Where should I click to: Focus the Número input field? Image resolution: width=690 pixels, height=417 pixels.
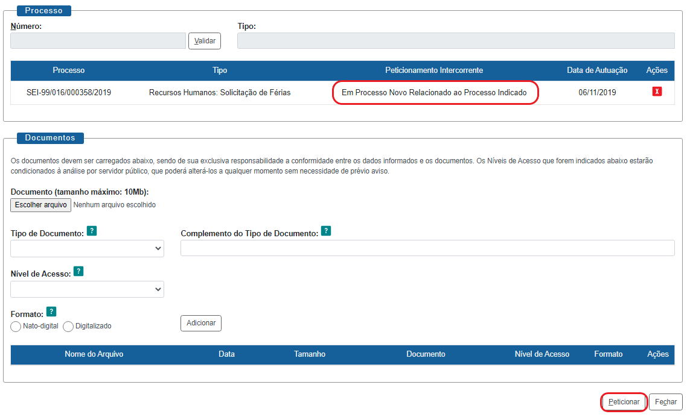coord(98,41)
